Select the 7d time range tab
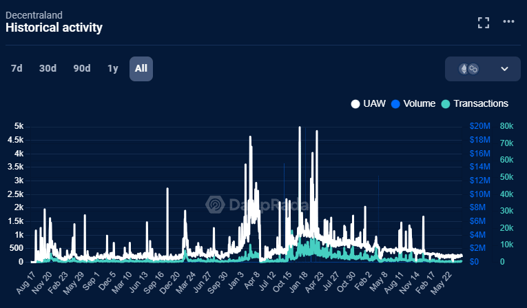 click(17, 69)
